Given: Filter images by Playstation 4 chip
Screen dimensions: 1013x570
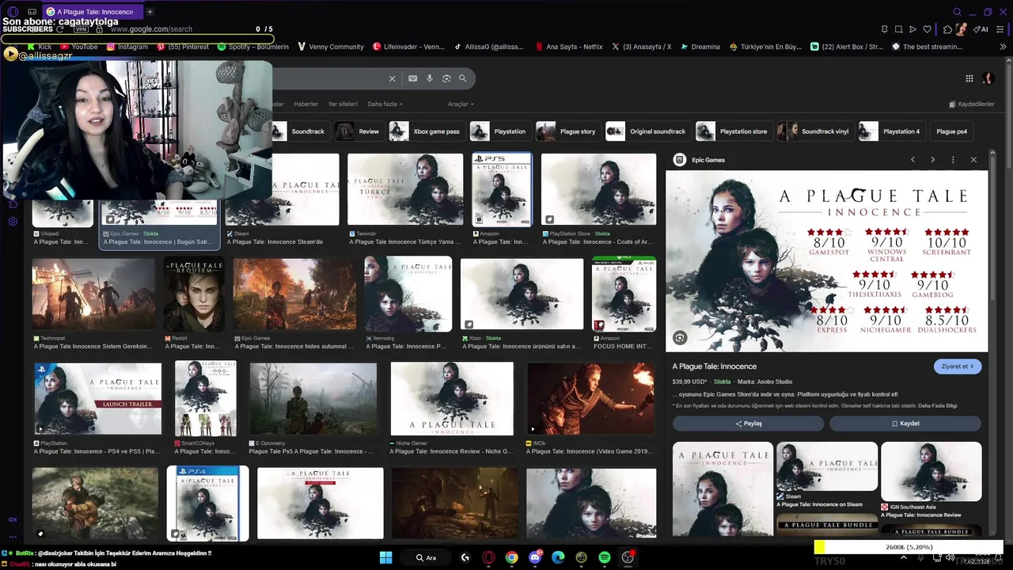Looking at the screenshot, I should pyautogui.click(x=891, y=131).
